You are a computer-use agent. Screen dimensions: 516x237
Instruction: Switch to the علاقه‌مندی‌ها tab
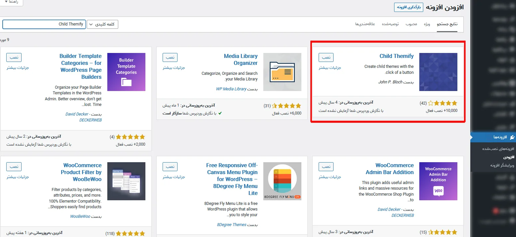365,24
